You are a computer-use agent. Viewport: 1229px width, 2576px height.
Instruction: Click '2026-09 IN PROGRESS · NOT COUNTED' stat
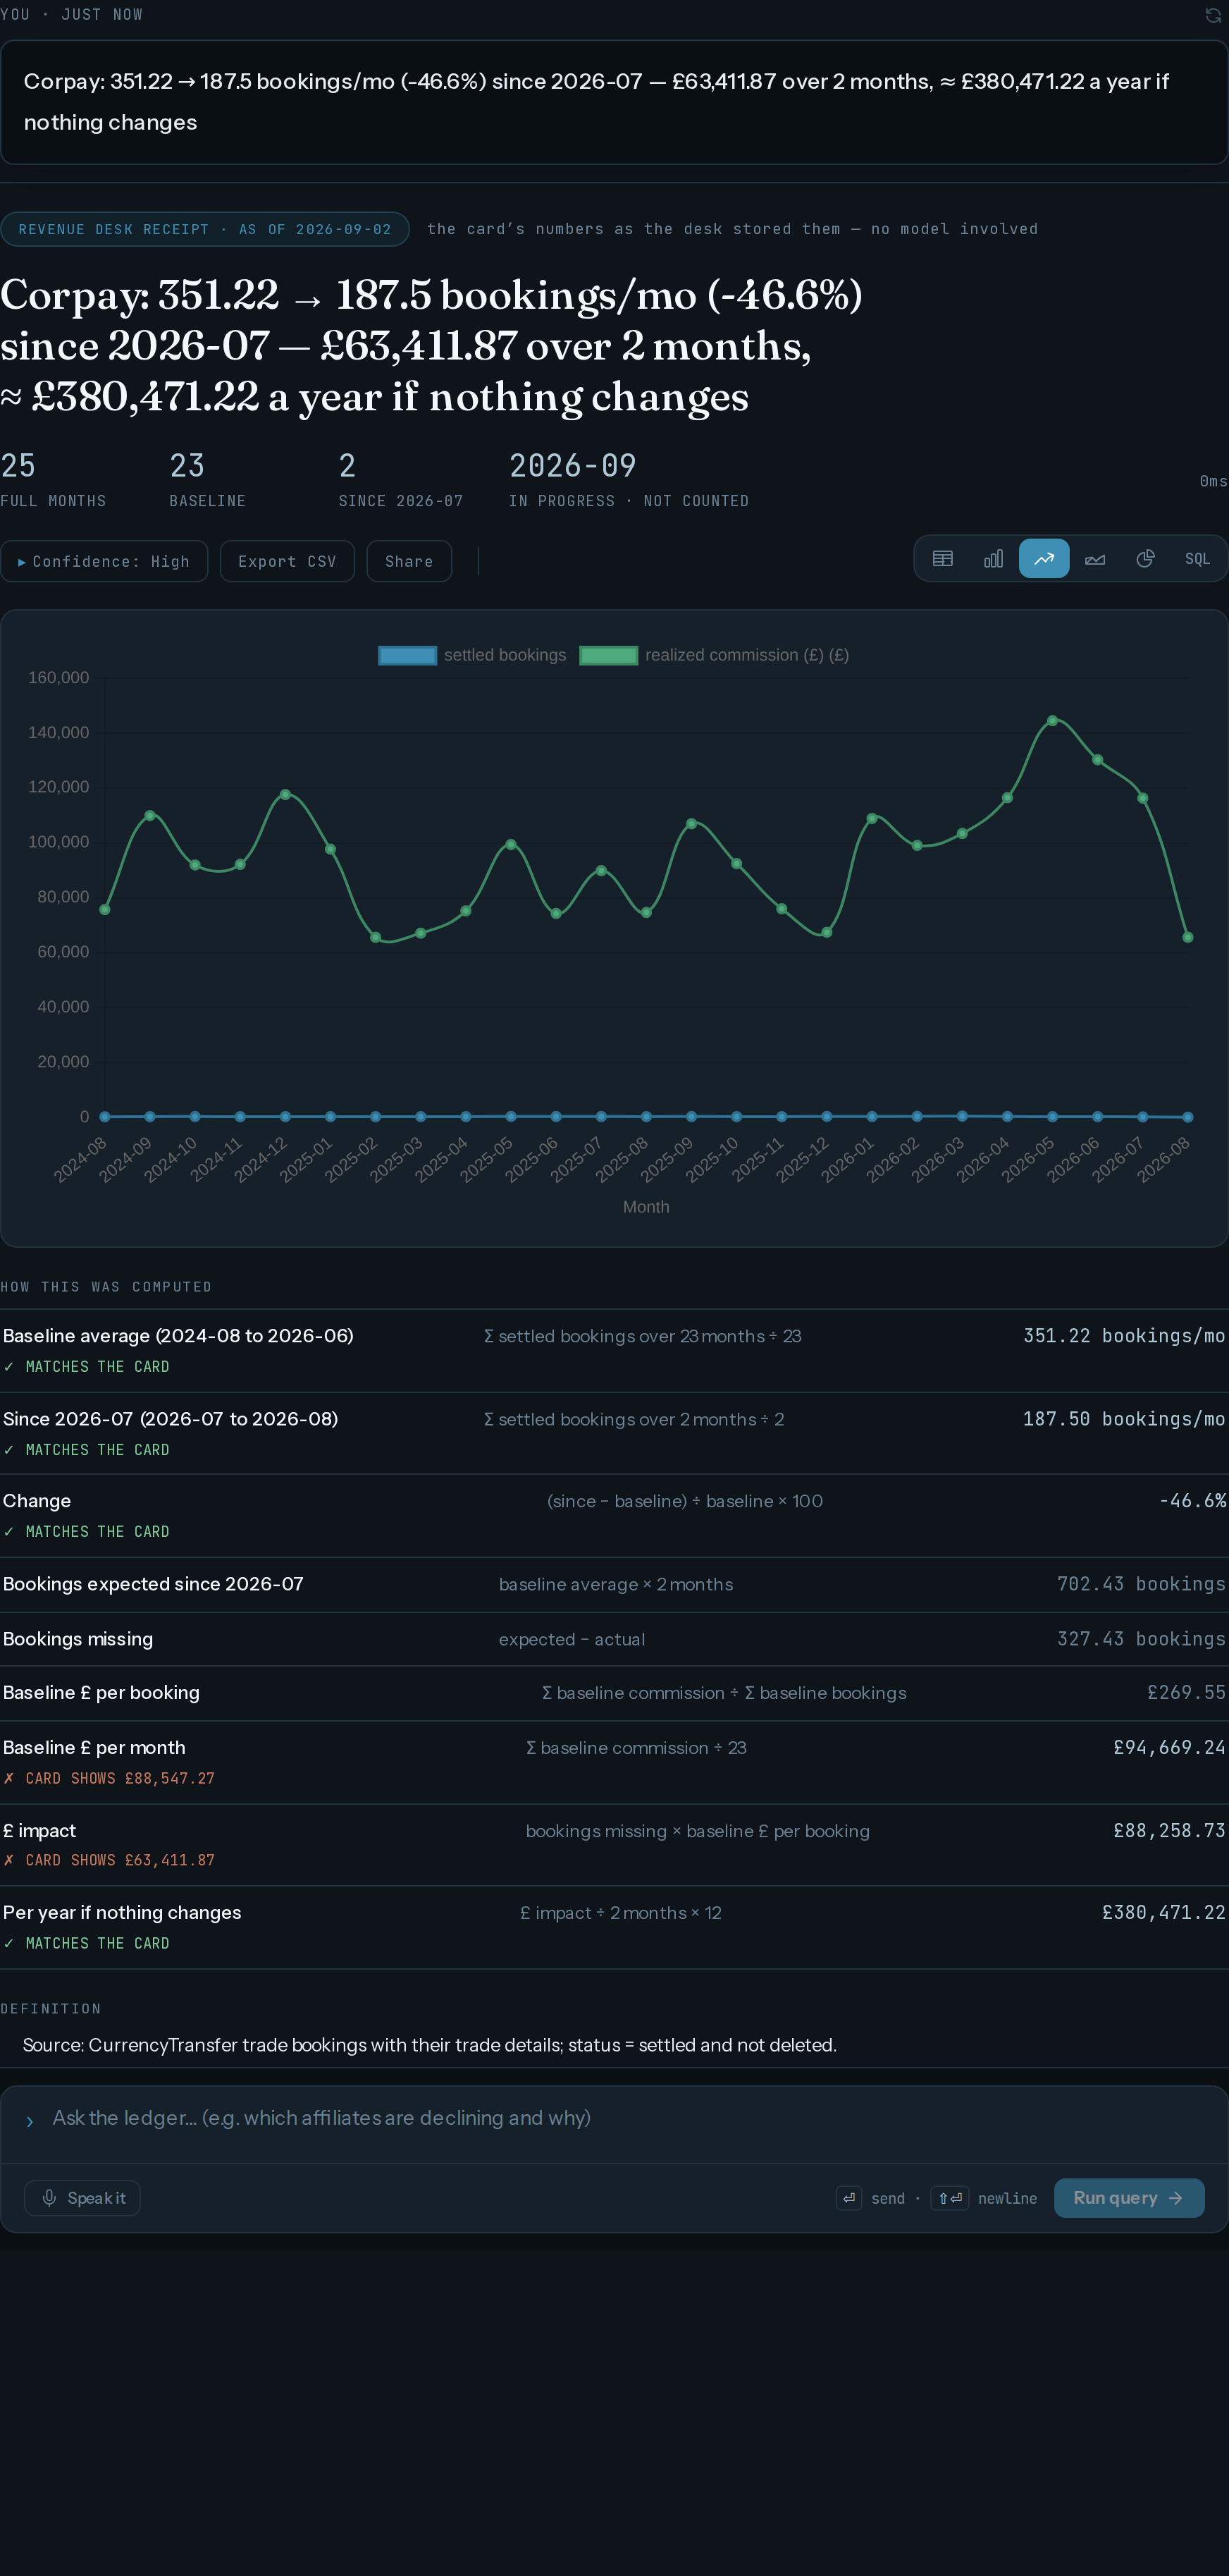(x=628, y=480)
